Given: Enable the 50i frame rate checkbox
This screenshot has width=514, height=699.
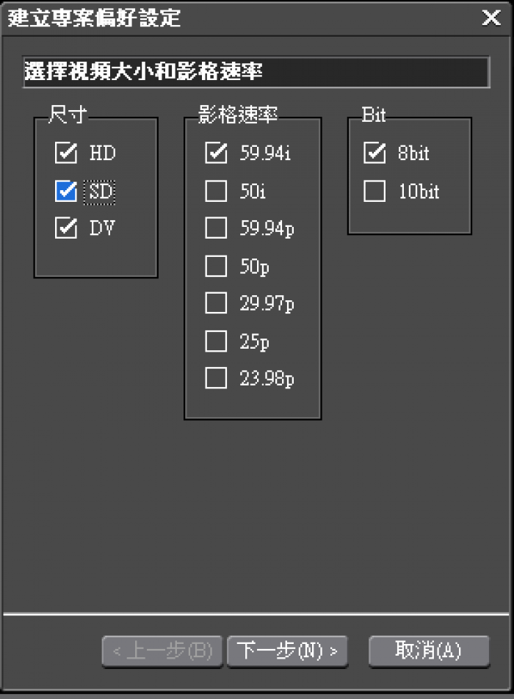Looking at the screenshot, I should [216, 192].
